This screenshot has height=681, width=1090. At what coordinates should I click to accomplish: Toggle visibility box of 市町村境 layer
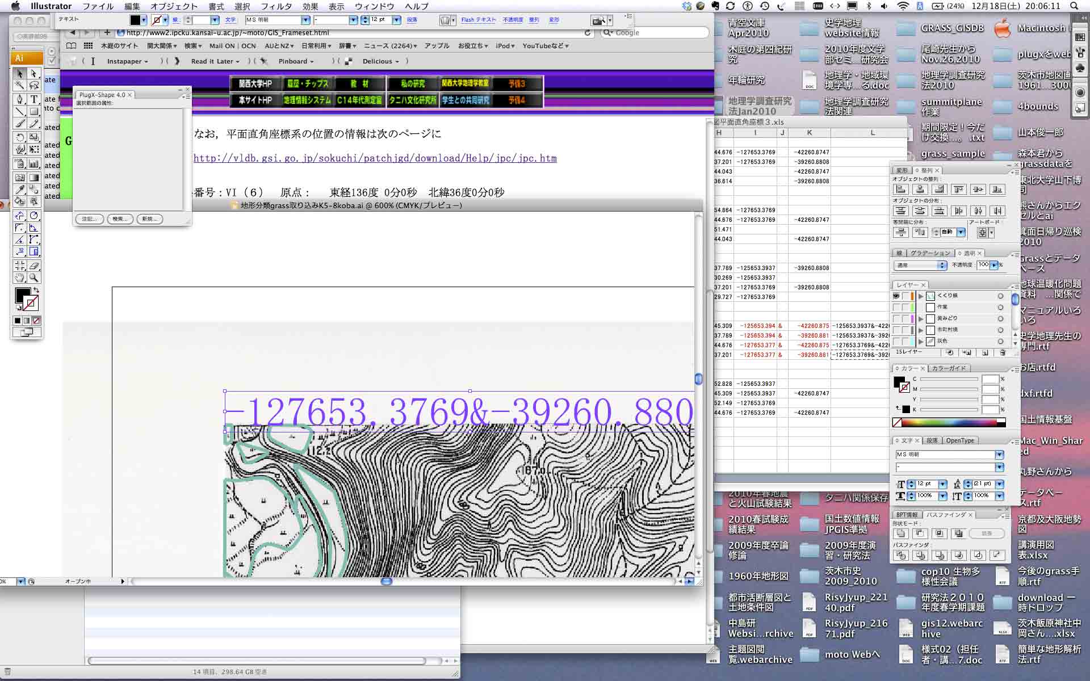coord(896,330)
